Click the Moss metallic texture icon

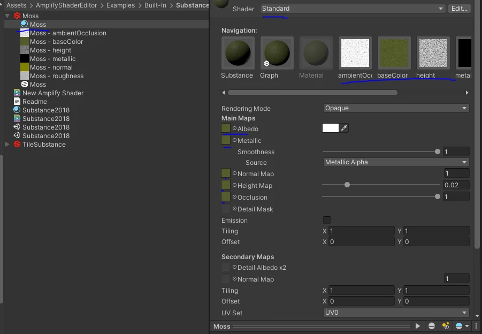point(25,59)
